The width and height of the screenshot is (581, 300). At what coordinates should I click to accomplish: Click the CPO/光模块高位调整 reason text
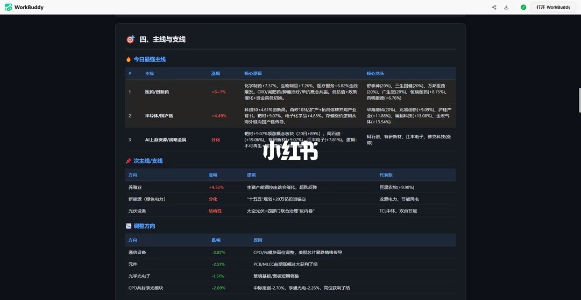click(x=297, y=253)
